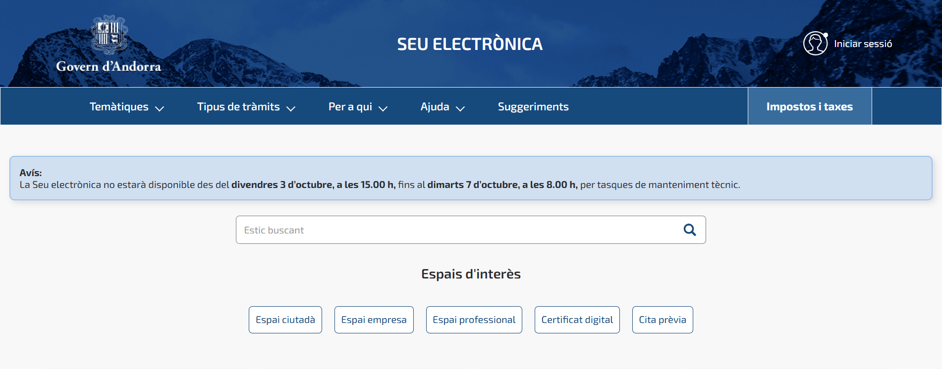942x369 pixels.
Task: Click the Cita prèvia button
Action: pyautogui.click(x=662, y=320)
